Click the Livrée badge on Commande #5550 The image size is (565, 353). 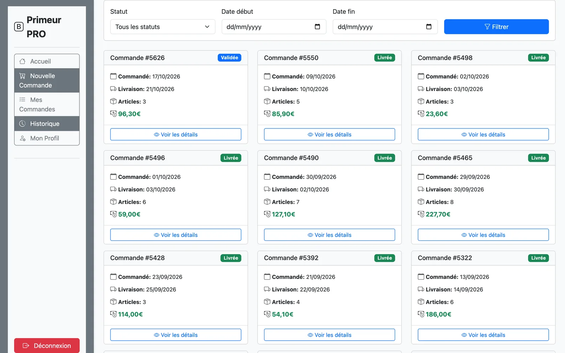(385, 58)
